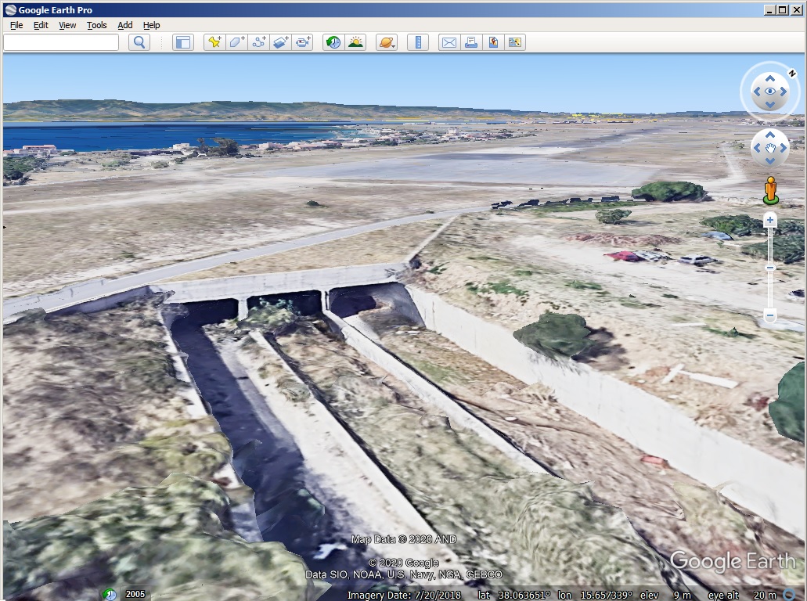Expand the View menu
807x601 pixels.
pos(68,25)
